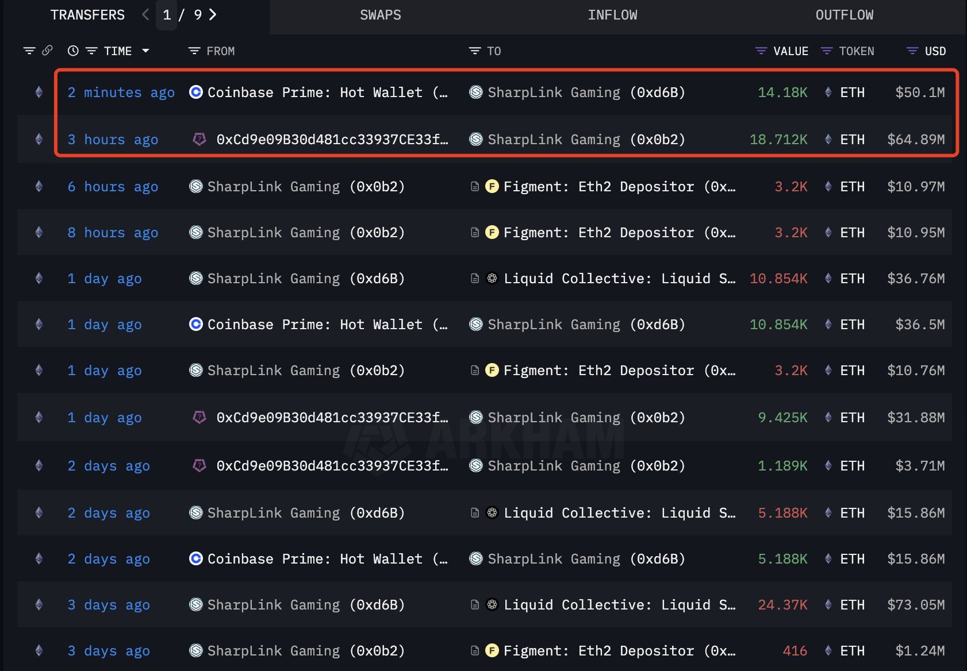
Task: Click the Ethereum chain icon in the 2 minutes ago row
Action: [x=39, y=92]
